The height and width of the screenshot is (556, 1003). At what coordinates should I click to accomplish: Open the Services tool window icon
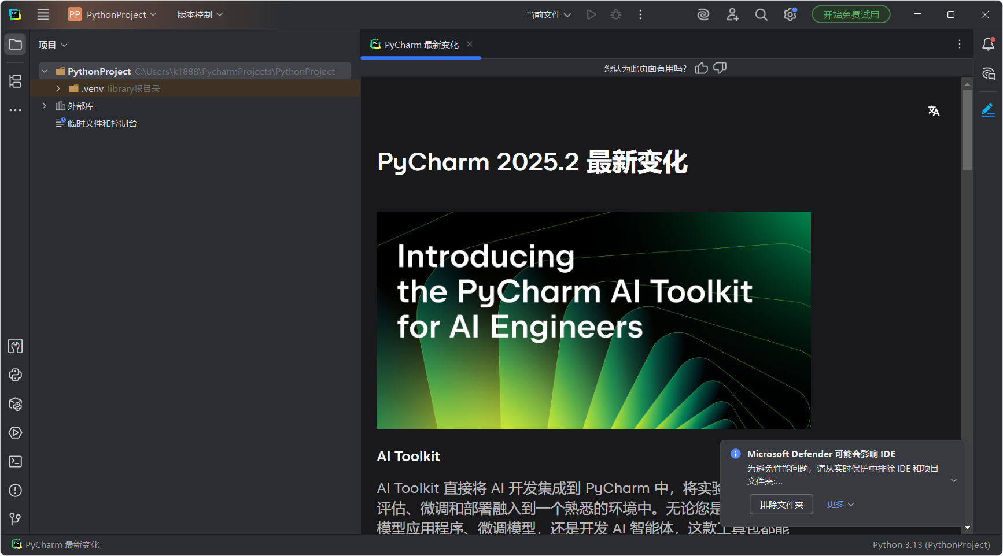pyautogui.click(x=15, y=433)
